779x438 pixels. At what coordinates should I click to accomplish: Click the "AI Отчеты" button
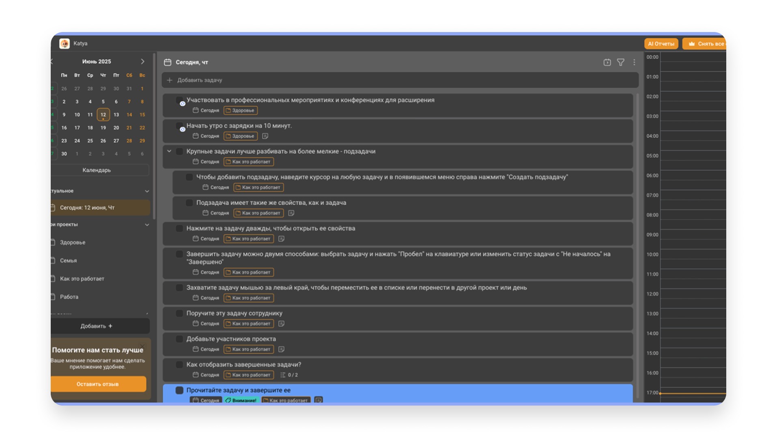point(661,44)
